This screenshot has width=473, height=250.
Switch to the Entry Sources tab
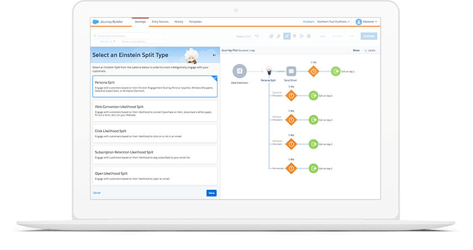160,22
